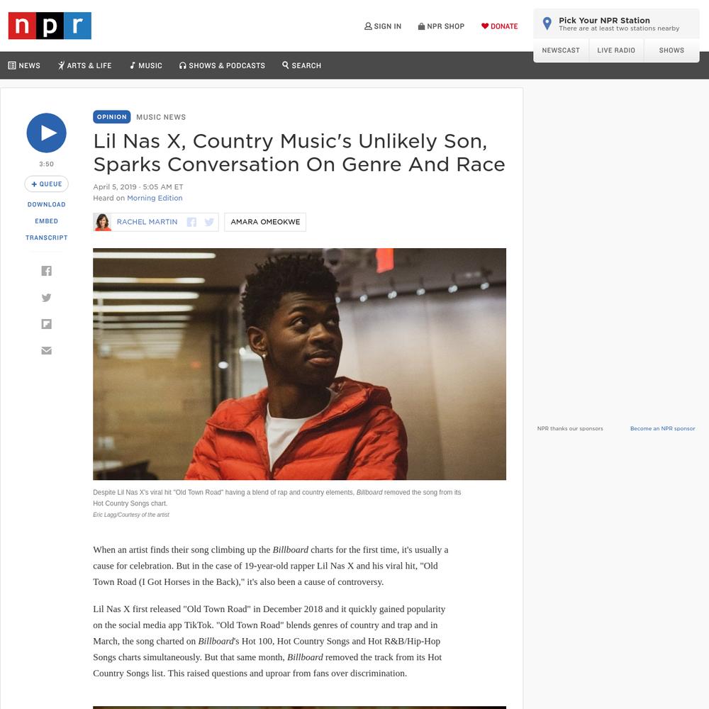Open the Music menu
Viewport: 709px width, 709px height.
[146, 65]
